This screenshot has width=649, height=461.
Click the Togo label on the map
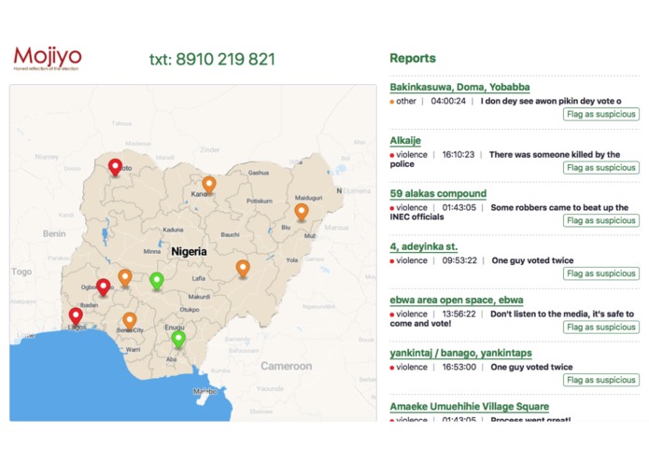point(21,272)
